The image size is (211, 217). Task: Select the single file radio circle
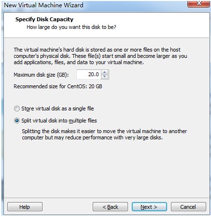point(17,108)
